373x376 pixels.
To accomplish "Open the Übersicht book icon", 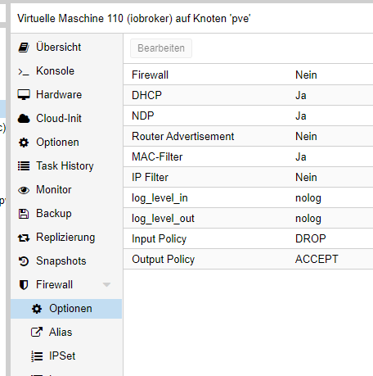I will pos(24,48).
